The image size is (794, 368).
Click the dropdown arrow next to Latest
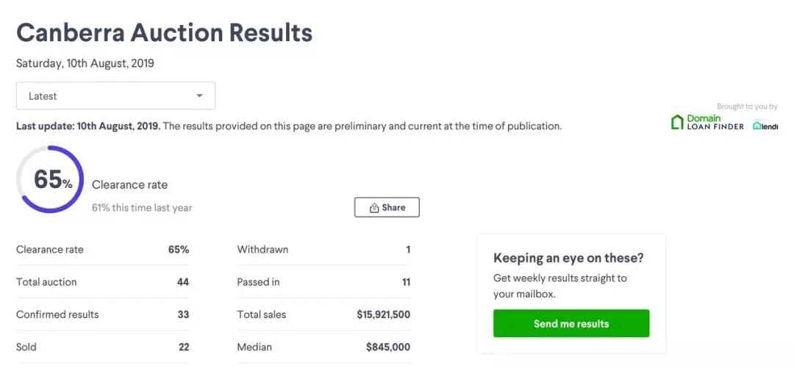(x=199, y=96)
